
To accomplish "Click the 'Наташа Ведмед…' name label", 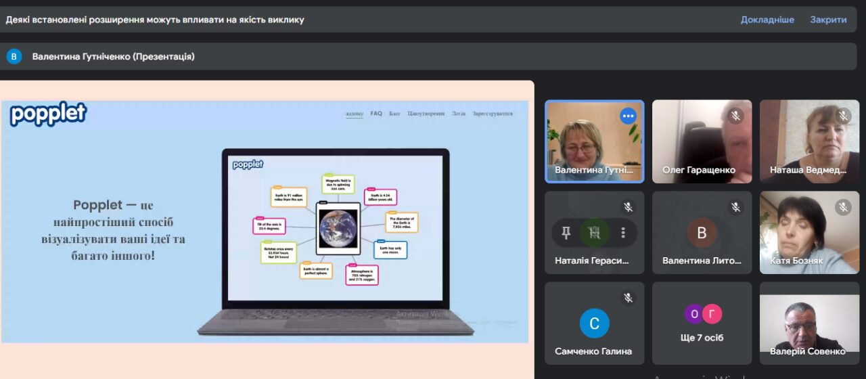I will [809, 170].
